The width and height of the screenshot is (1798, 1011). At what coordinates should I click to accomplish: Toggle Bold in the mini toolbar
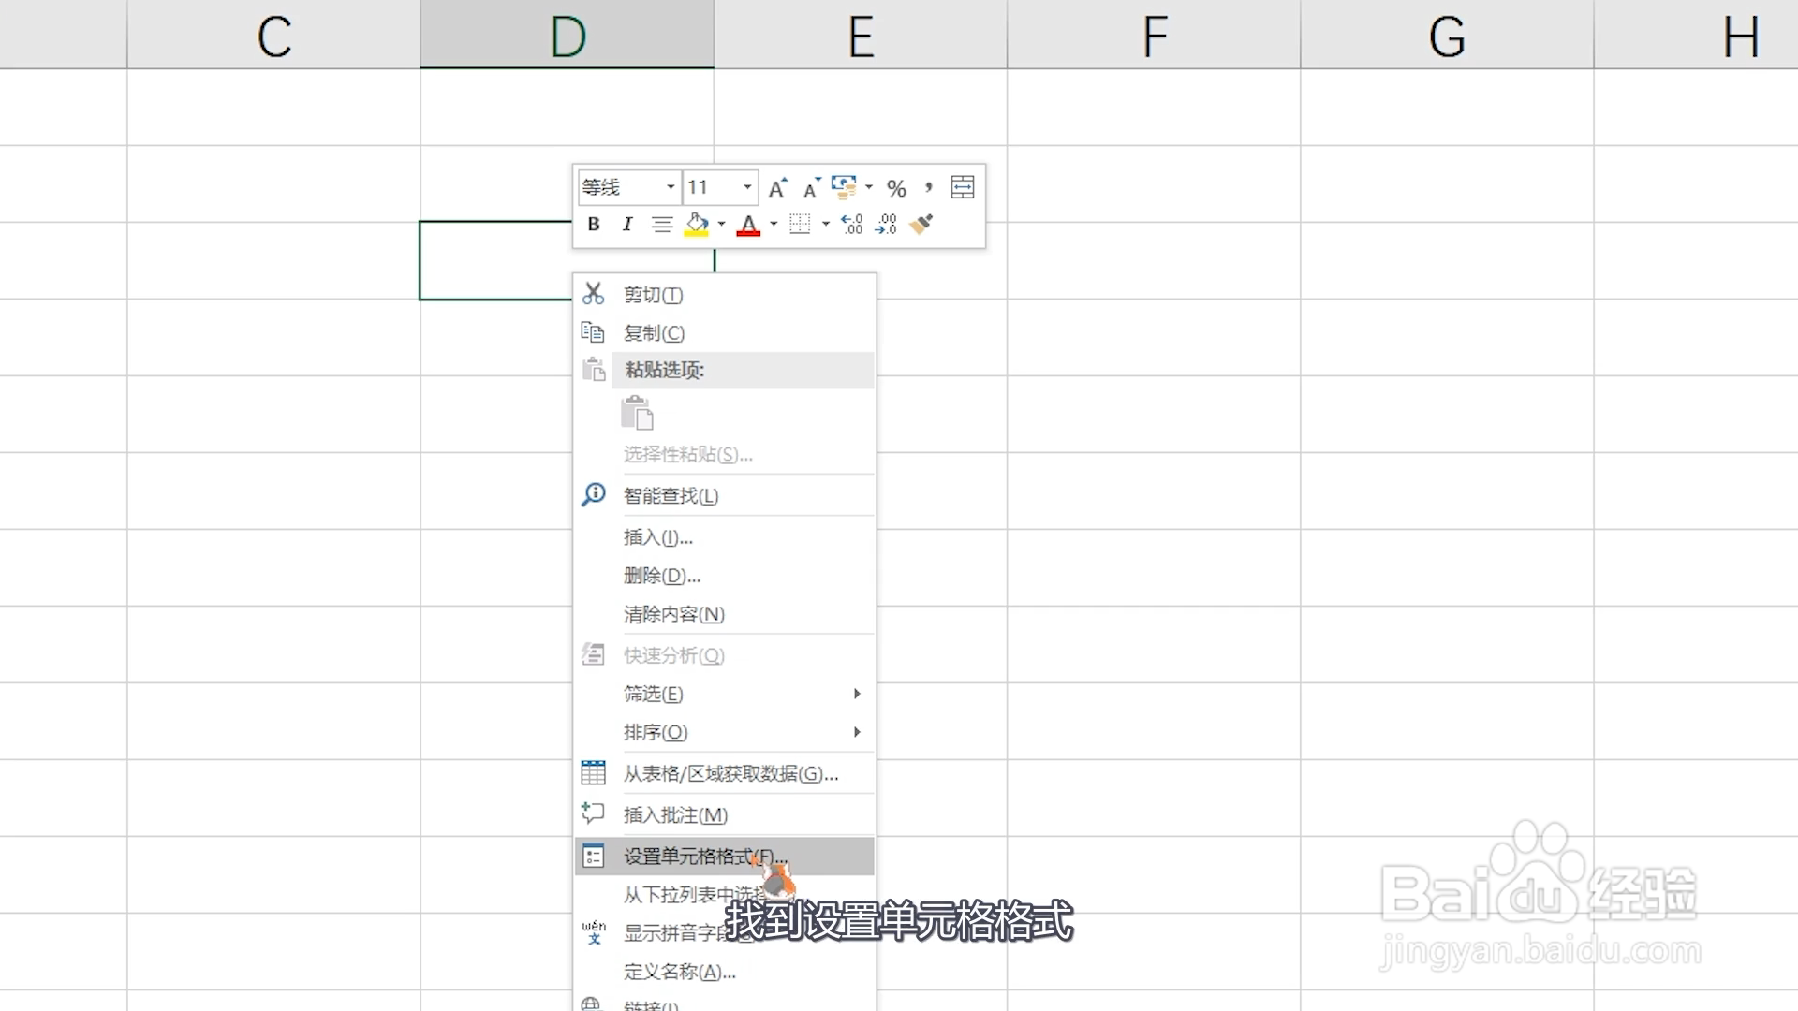pyautogui.click(x=593, y=225)
